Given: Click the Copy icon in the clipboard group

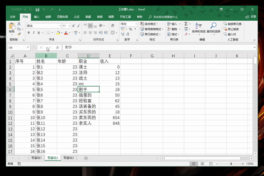Looking at the screenshot, I should click(19, 29).
